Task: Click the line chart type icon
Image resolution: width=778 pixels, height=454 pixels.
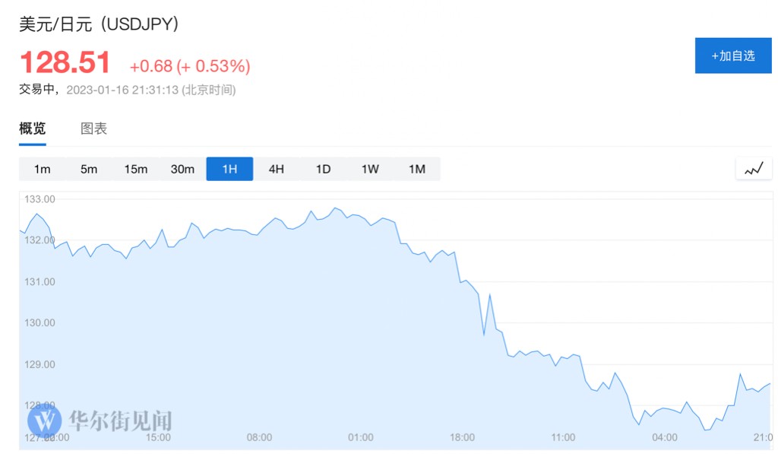Action: [753, 170]
